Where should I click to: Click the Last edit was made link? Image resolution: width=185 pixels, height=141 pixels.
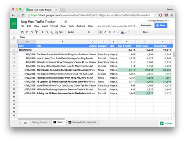[x=117, y=26]
